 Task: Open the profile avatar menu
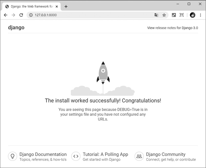[x=193, y=15]
